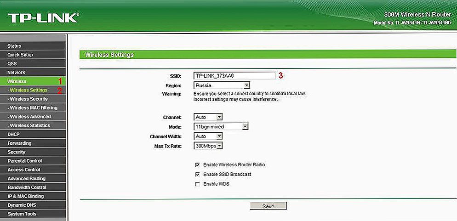This screenshot has width=457, height=221.
Task: Click the Incorrect settings may cause interference text
Action: 235,99
